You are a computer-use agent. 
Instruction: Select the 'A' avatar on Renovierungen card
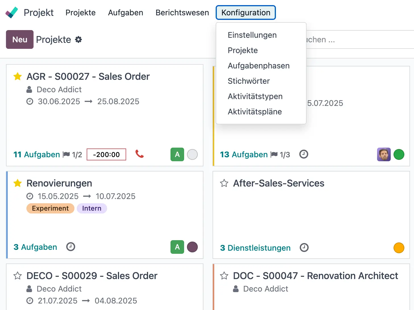point(177,247)
